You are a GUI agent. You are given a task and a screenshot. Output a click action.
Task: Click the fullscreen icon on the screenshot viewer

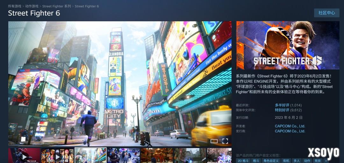point(225,141)
